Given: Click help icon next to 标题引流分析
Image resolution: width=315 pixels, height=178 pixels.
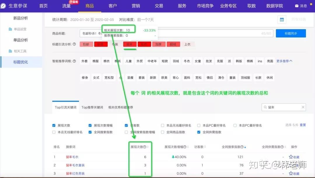Looking at the screenshot, I should [74, 44].
